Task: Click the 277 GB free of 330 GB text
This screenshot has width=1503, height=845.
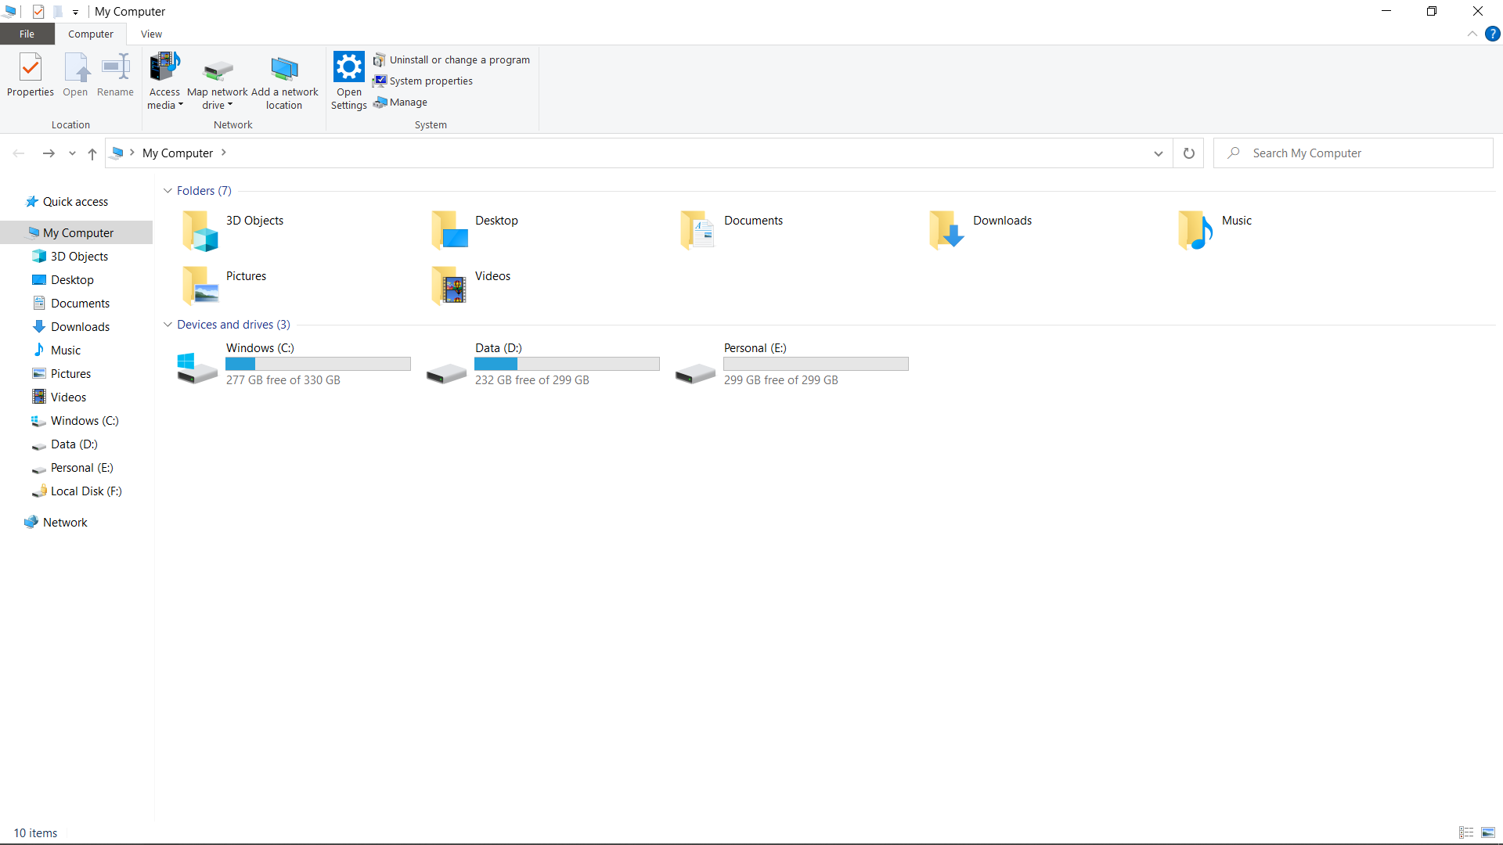Action: [x=283, y=380]
